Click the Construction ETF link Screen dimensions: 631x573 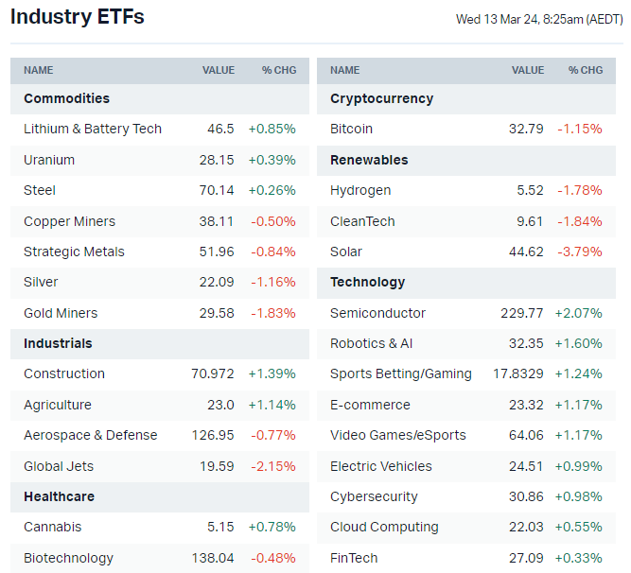(x=64, y=373)
